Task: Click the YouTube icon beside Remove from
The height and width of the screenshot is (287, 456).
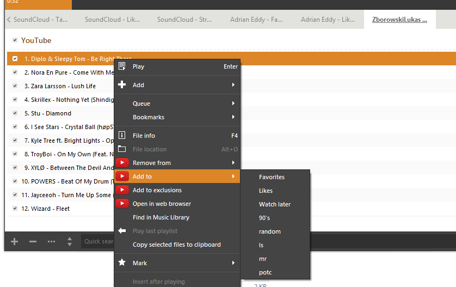Action: [122, 163]
